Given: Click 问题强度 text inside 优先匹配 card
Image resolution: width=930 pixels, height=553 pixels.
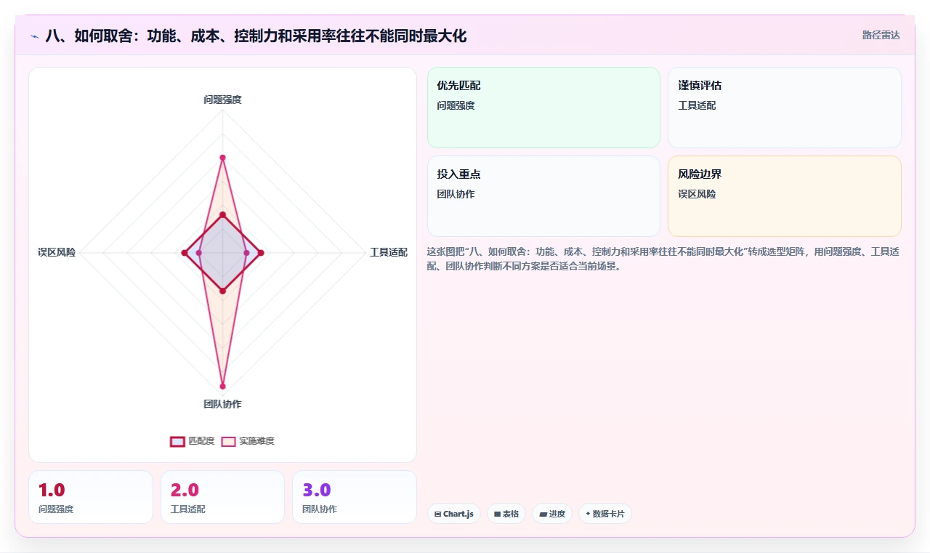Looking at the screenshot, I should (x=456, y=105).
